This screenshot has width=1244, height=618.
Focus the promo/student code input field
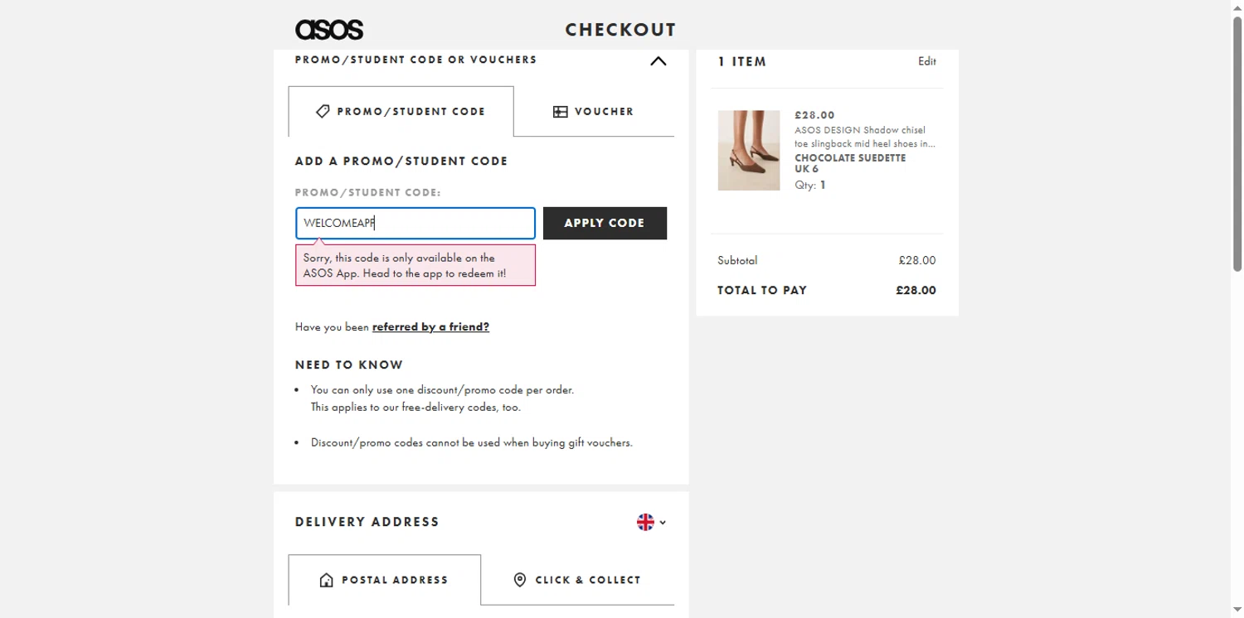[x=415, y=223]
